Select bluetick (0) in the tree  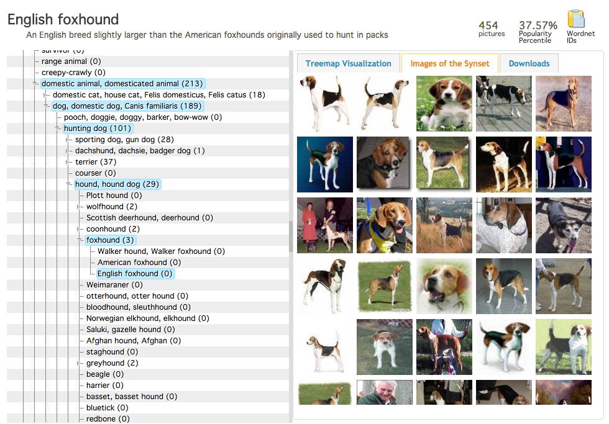107,408
